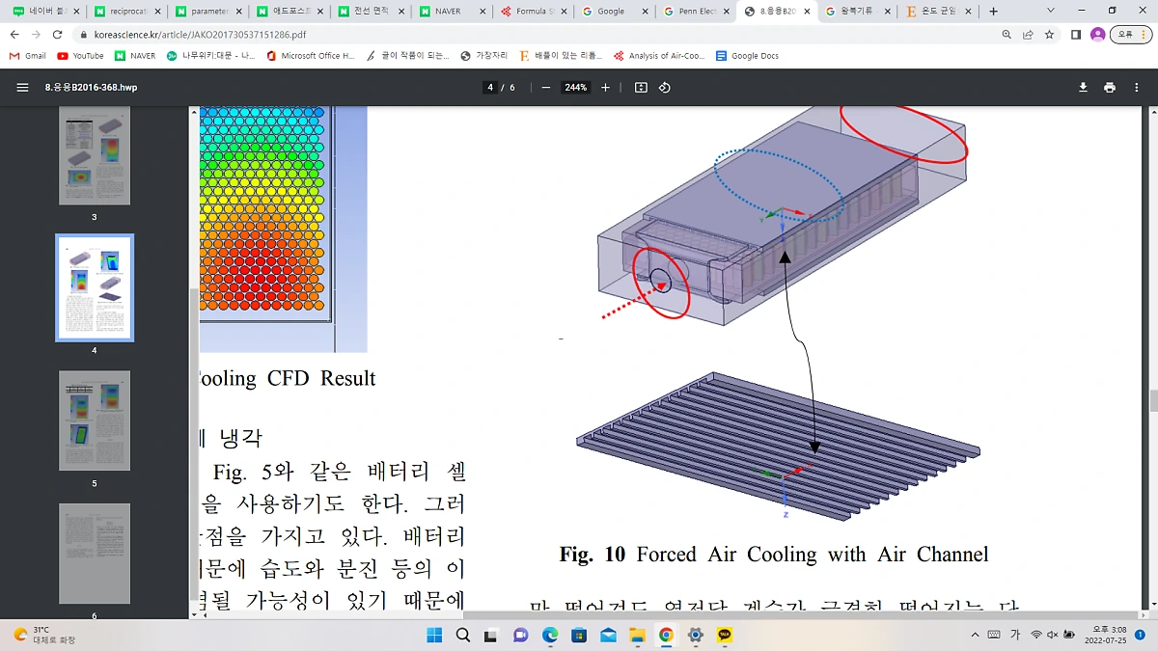Open Teams Chat icon in taskbar
Screen dimensions: 1158x651
tap(521, 635)
